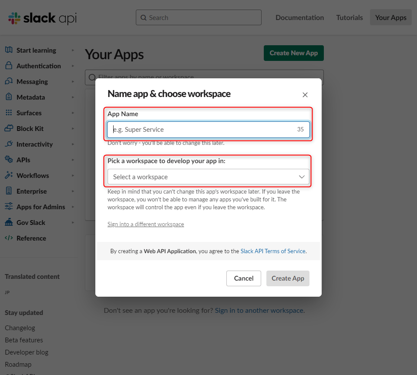Open the Slack API Terms of Service link
The width and height of the screenshot is (417, 375).
(272, 251)
